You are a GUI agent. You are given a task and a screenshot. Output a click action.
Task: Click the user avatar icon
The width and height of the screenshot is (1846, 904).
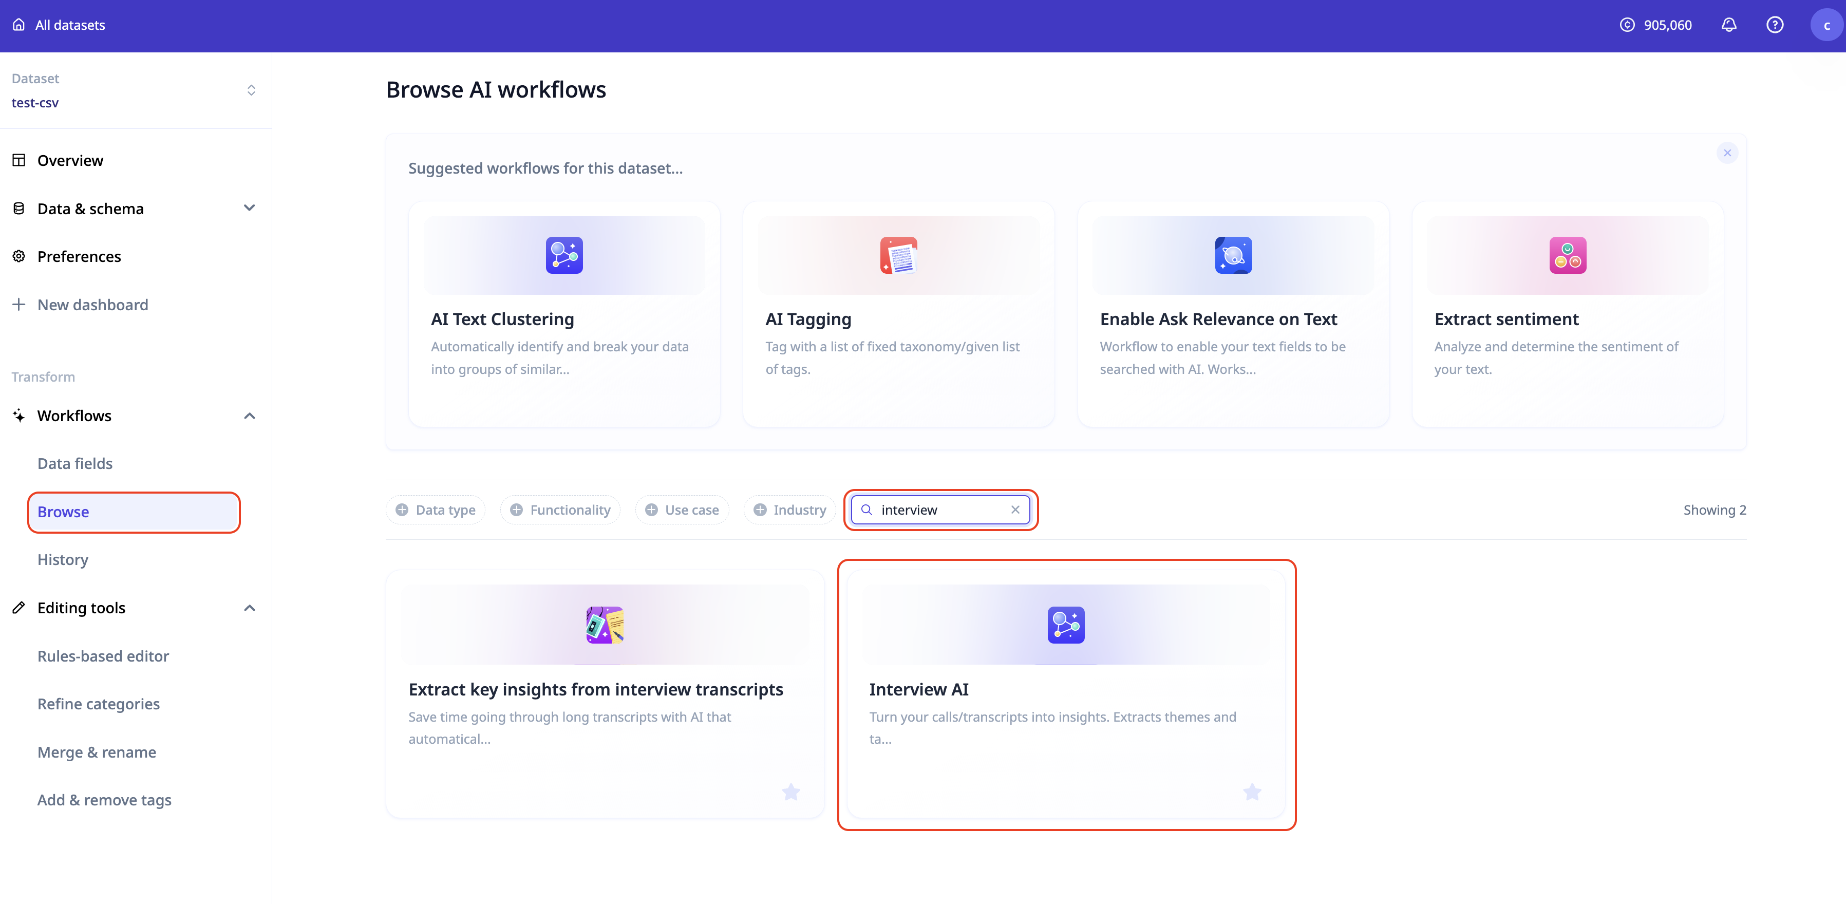(1826, 25)
